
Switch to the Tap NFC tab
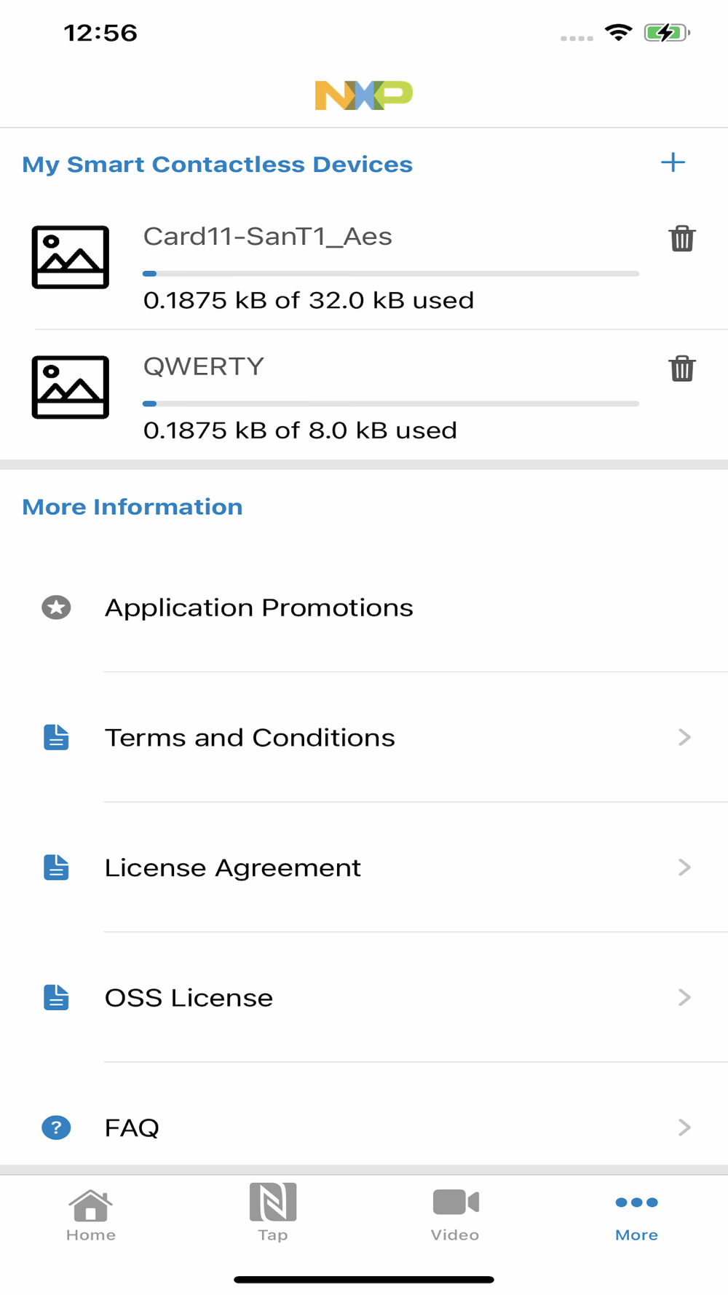(273, 1213)
